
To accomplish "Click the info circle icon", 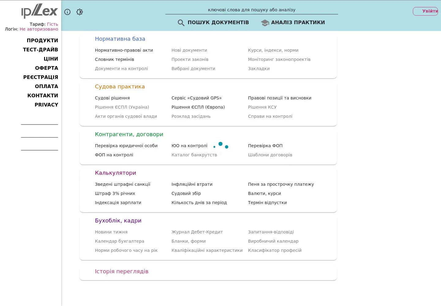I will coord(67,12).
